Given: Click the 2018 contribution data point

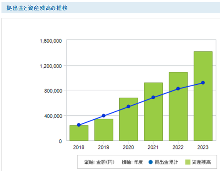Looking at the screenshot, I should tap(79, 125).
